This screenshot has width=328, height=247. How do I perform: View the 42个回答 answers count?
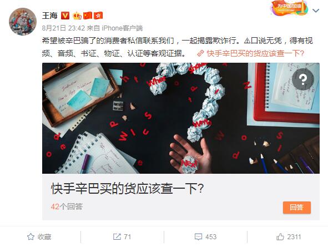(x=67, y=206)
